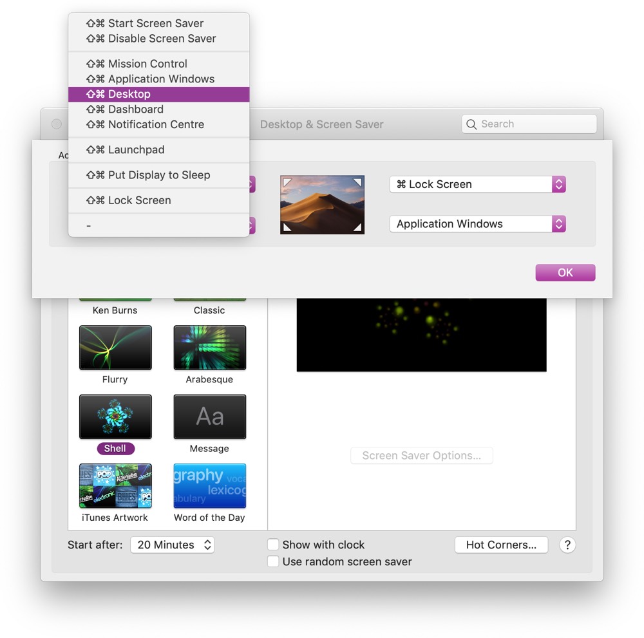Open the Hot Corners settings button
644x638 pixels.
[501, 545]
